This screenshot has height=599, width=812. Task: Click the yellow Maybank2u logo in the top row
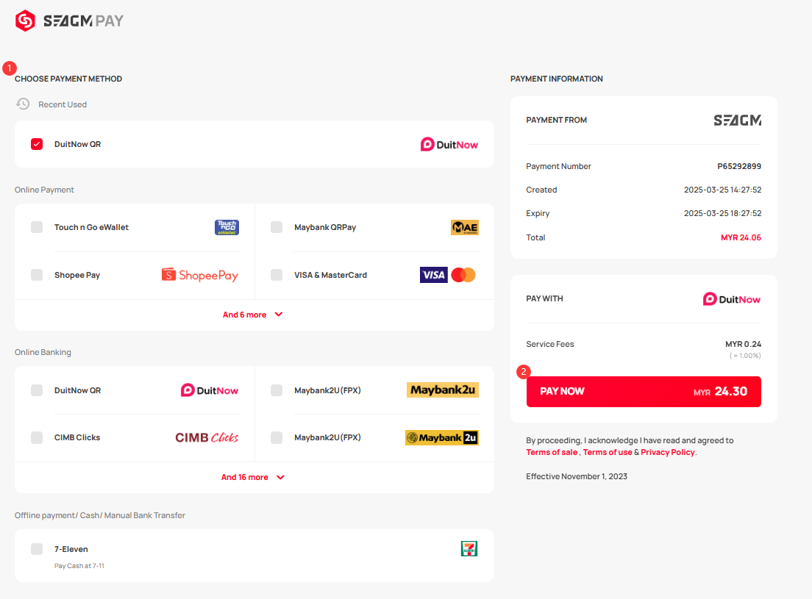pos(442,390)
